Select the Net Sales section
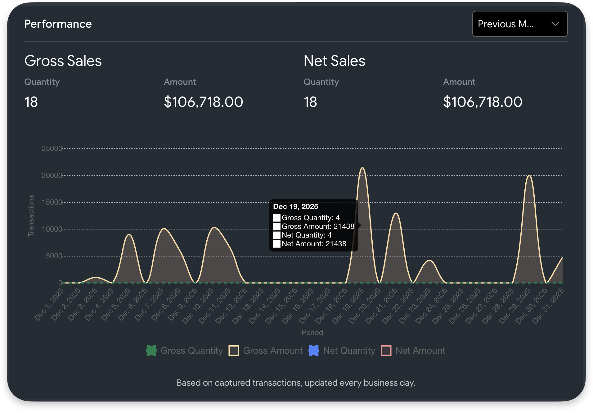 pos(334,61)
